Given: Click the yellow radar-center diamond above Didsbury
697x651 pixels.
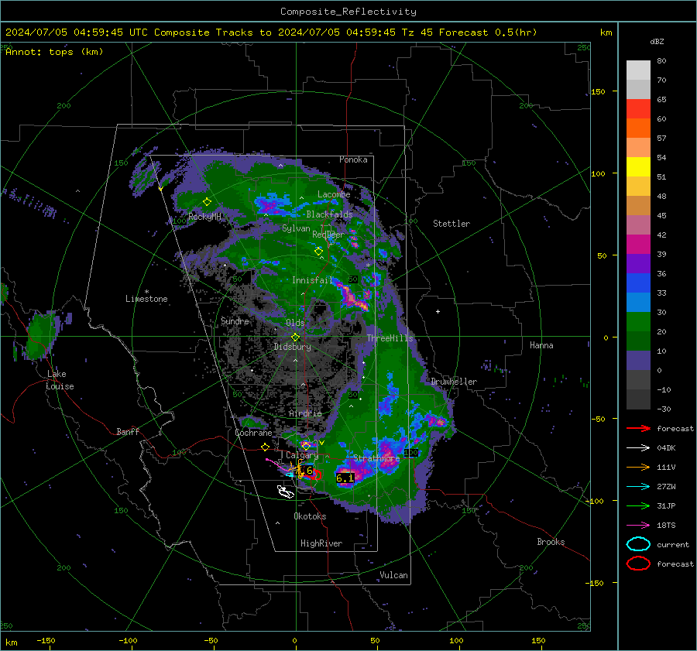Looking at the screenshot, I should click(295, 337).
